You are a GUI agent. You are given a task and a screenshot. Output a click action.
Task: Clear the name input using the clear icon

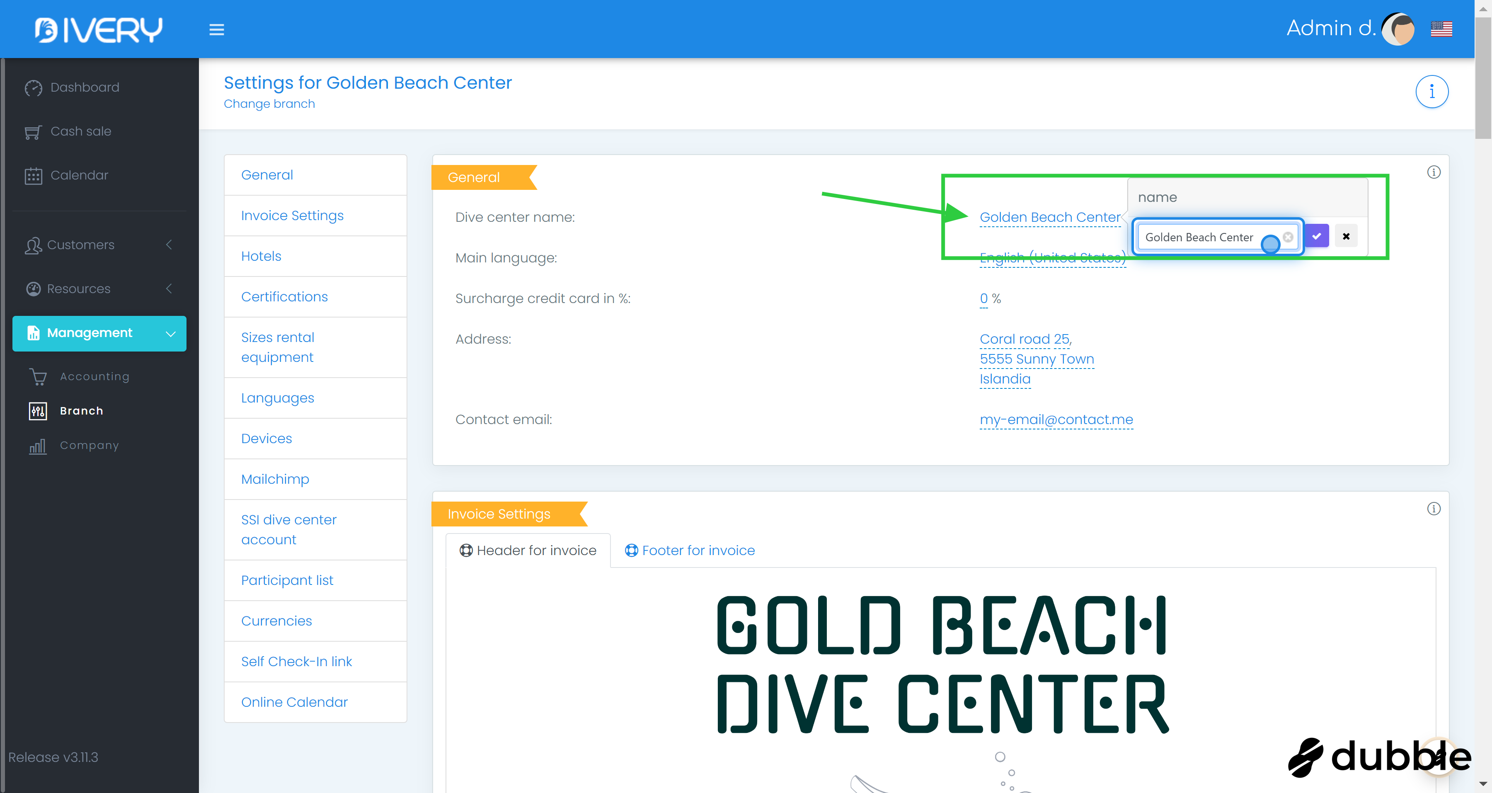point(1288,237)
